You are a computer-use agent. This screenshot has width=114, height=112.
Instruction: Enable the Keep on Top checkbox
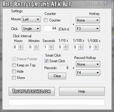coord(14,65)
